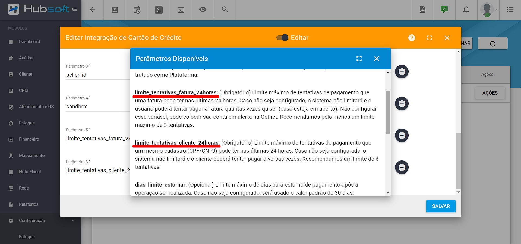Open the client contact card icon
The image size is (521, 244).
coord(115,10)
